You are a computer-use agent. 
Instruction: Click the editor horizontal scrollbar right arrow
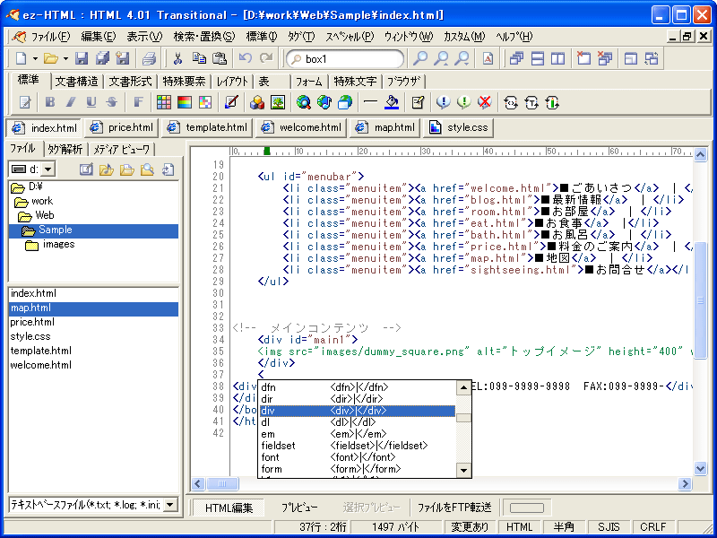click(685, 483)
